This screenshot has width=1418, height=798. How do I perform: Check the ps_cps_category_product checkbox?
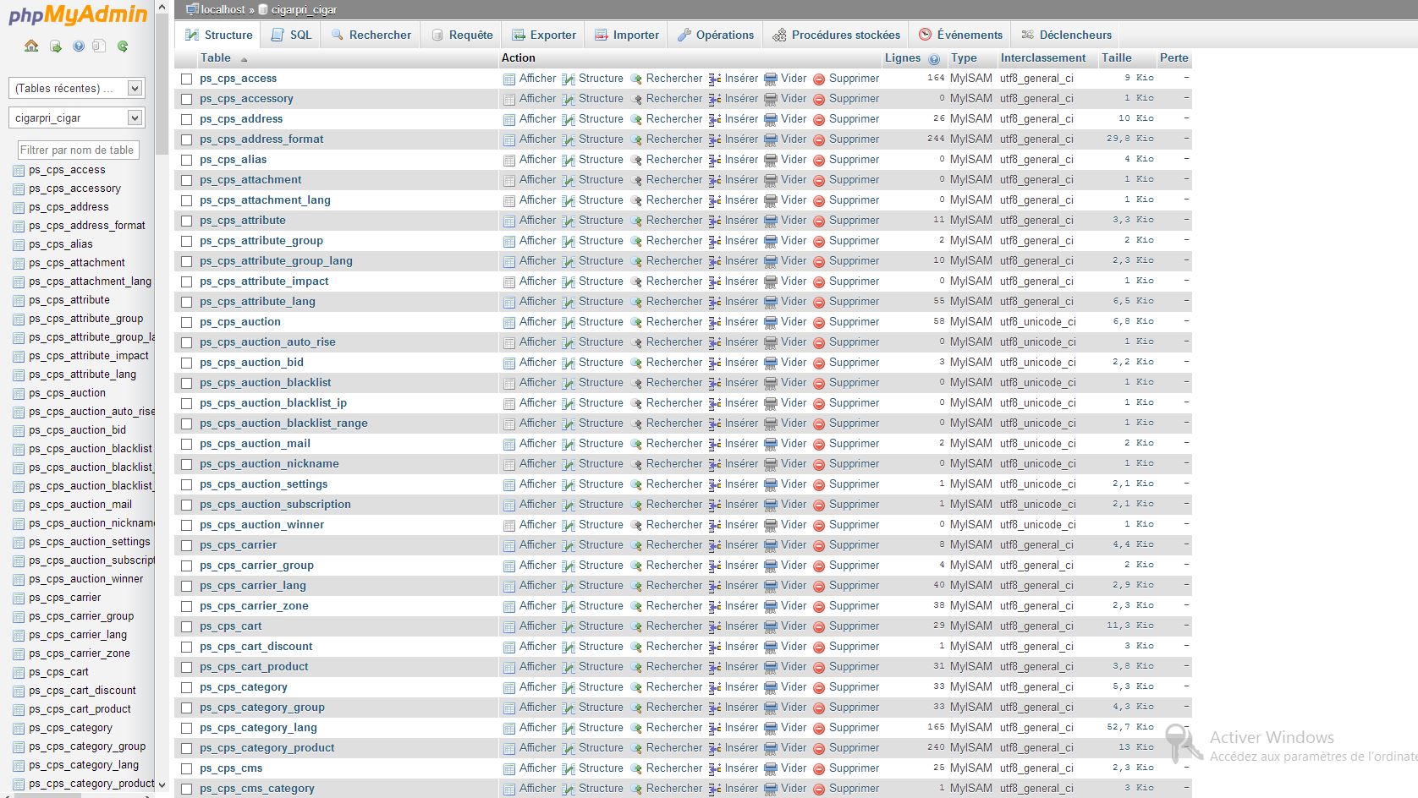point(187,748)
